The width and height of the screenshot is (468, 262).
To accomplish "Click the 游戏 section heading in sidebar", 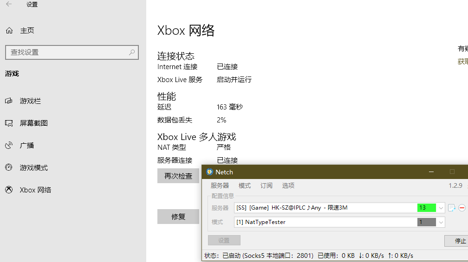I will coord(12,74).
